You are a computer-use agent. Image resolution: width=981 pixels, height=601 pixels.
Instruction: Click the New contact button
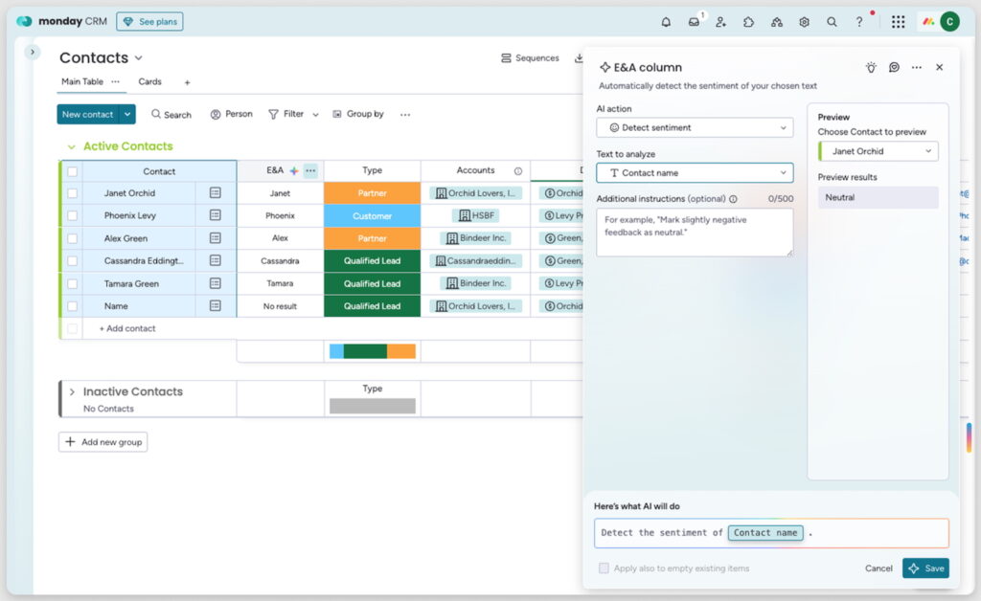(x=88, y=114)
